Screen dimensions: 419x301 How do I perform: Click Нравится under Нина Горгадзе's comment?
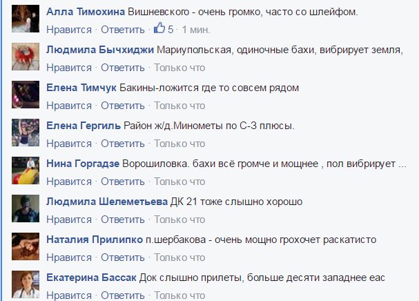pyautogui.click(x=68, y=182)
